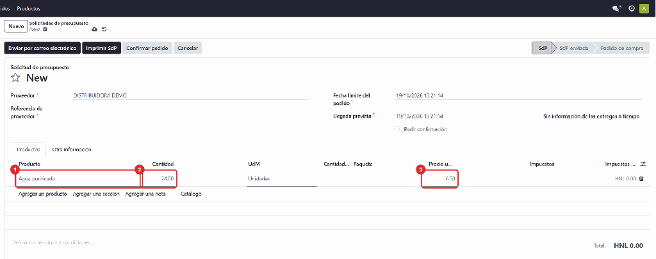Open the column settings sliders icon
The image size is (656, 259).
643,164
